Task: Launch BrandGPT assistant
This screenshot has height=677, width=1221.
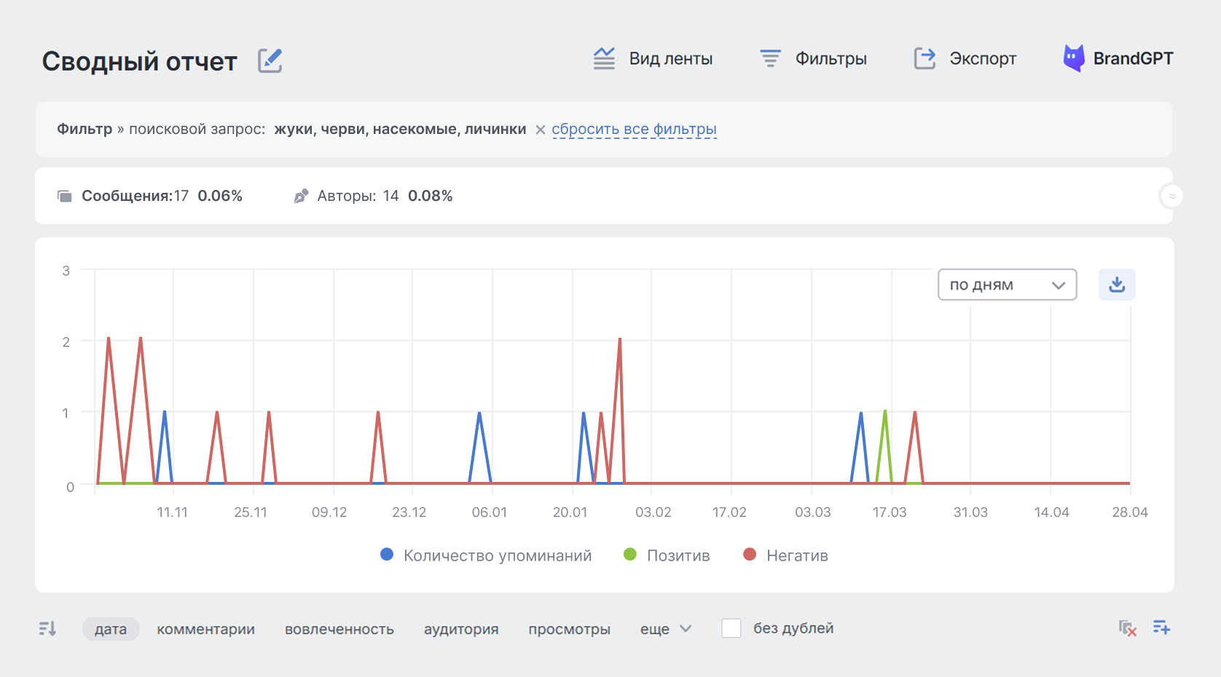Action: pyautogui.click(x=1118, y=58)
